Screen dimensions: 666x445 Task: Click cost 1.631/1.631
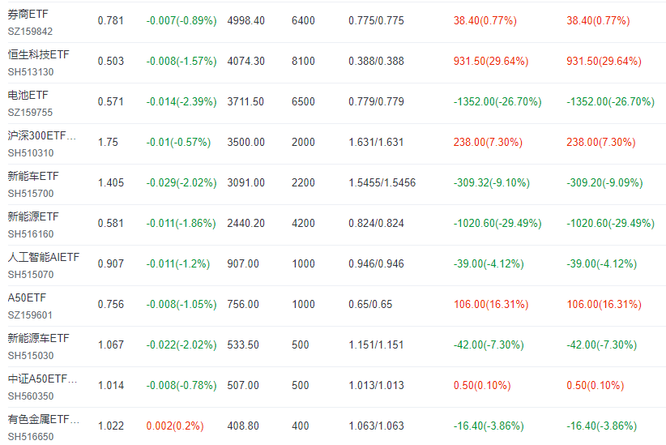coord(376,143)
